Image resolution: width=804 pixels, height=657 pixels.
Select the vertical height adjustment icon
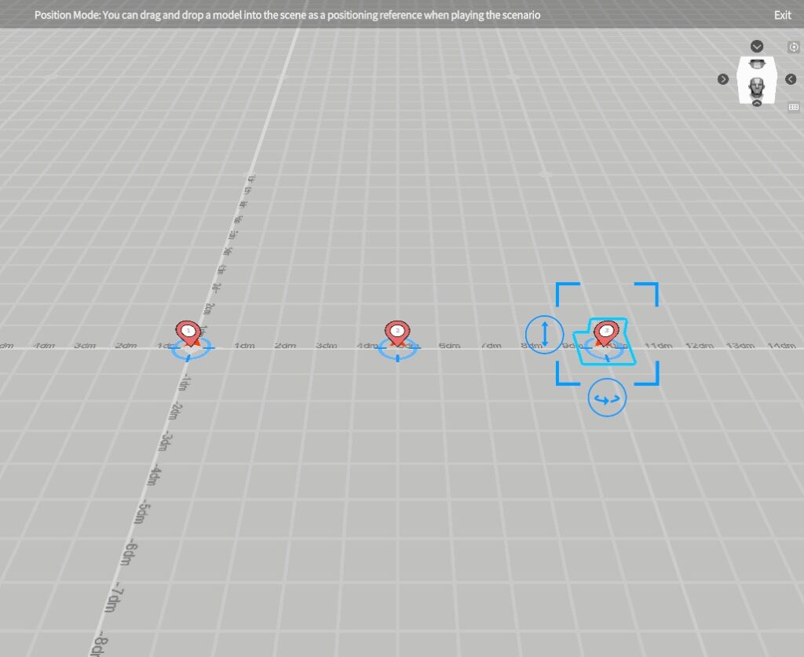544,335
